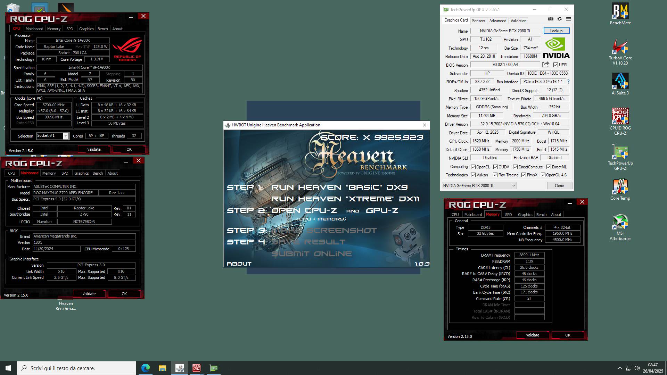Click the network icon in system tray
Viewport: 667px width, 375px height.
[628, 368]
